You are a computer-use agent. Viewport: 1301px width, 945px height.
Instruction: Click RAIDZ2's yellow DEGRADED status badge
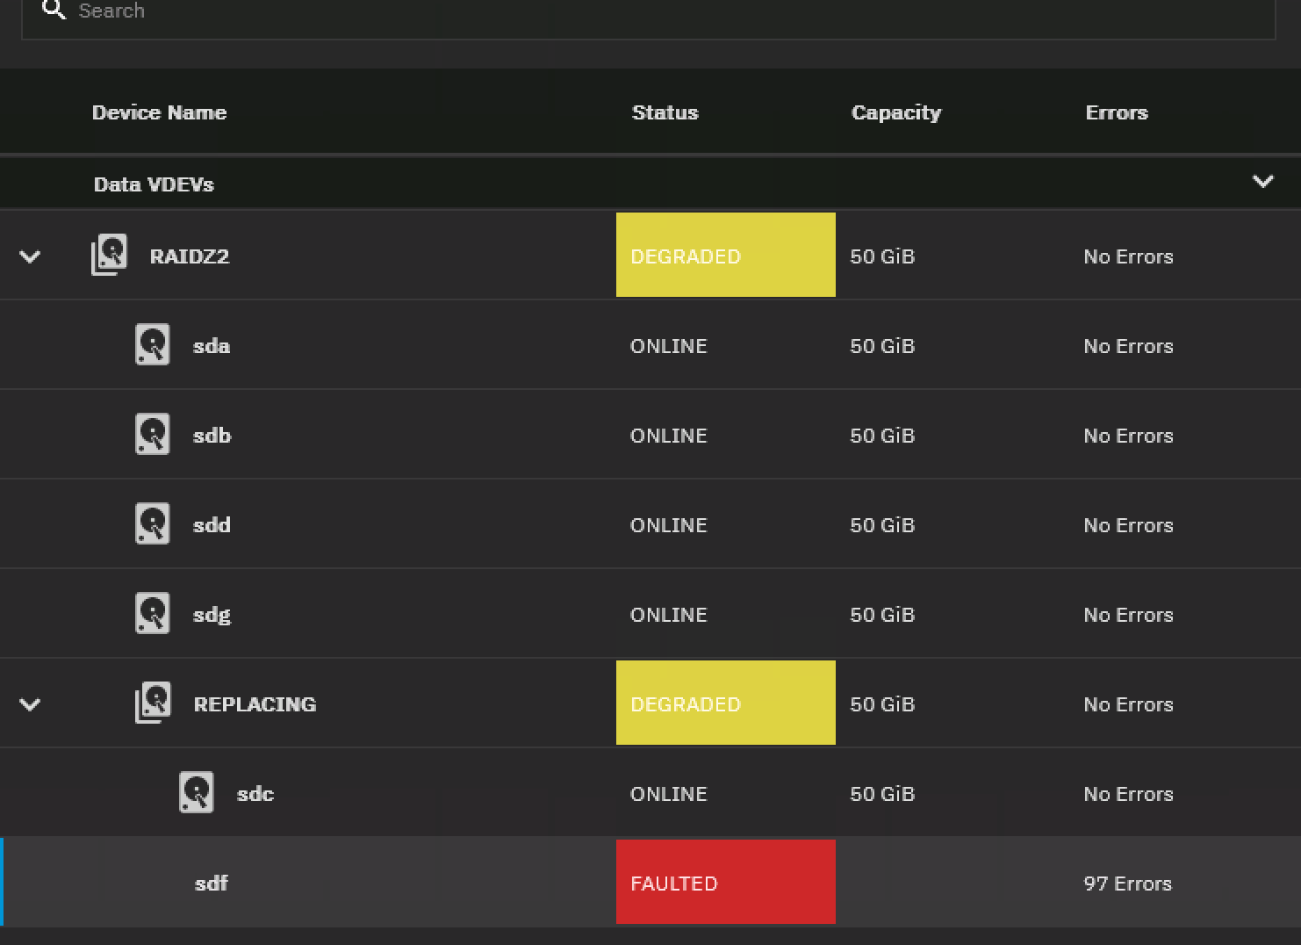tap(725, 256)
